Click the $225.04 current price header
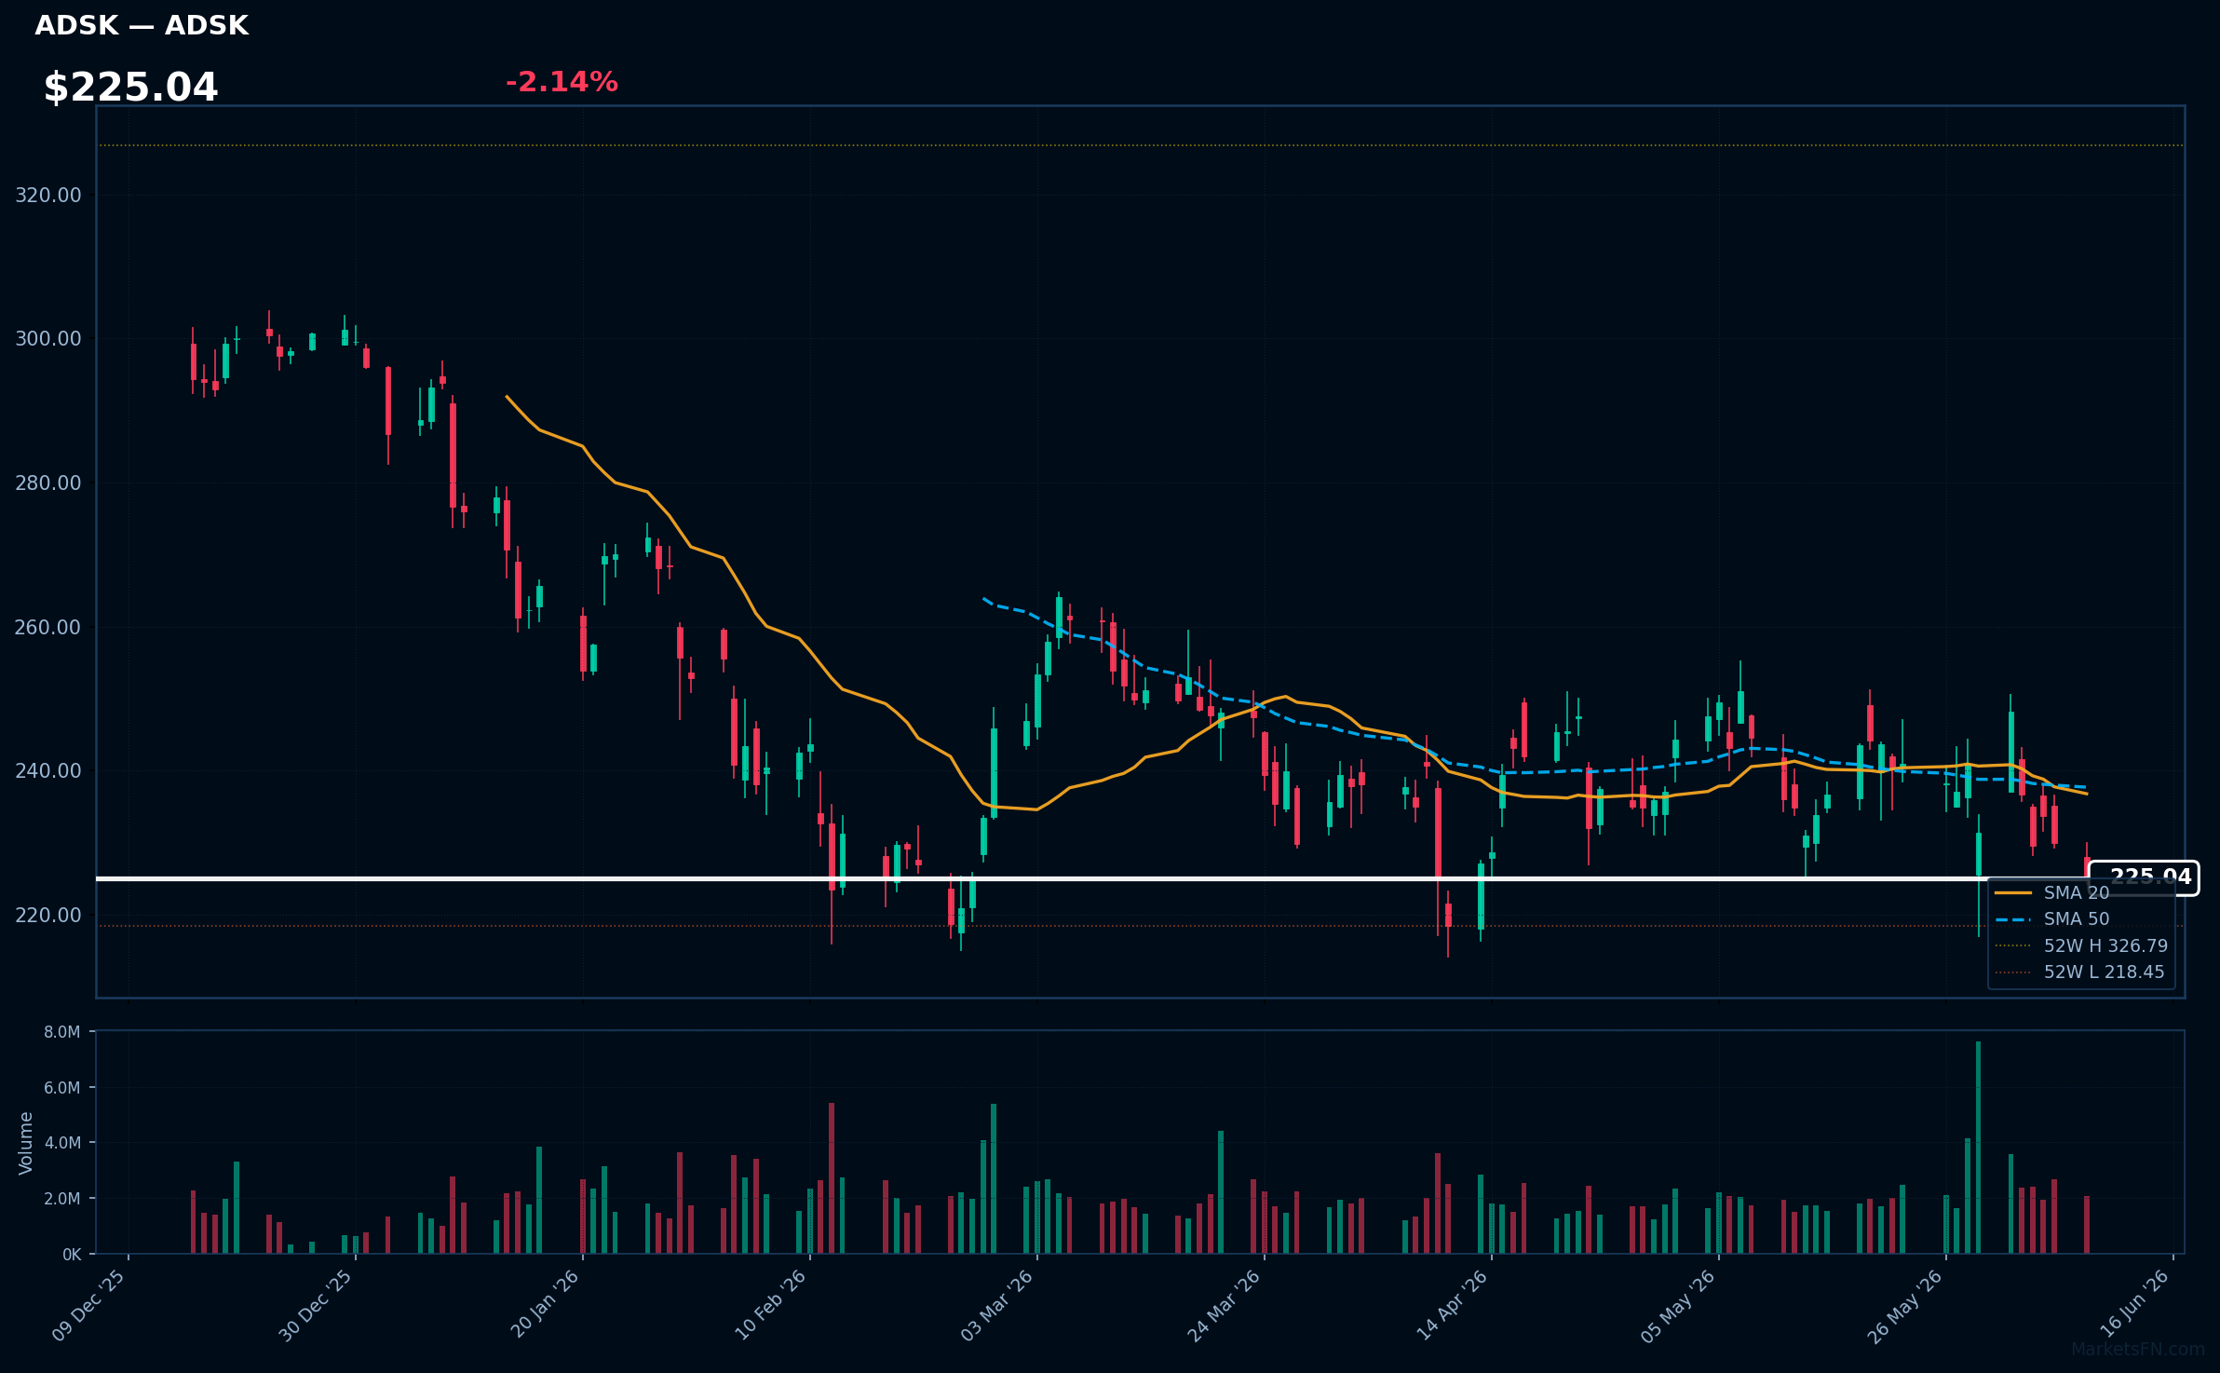The height and width of the screenshot is (1373, 2220). pos(130,88)
